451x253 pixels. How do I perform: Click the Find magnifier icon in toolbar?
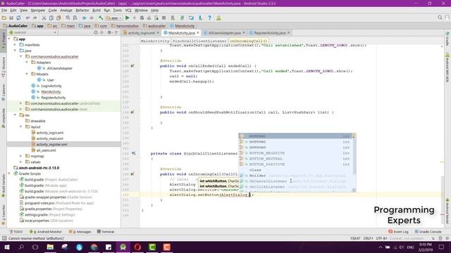point(68,18)
